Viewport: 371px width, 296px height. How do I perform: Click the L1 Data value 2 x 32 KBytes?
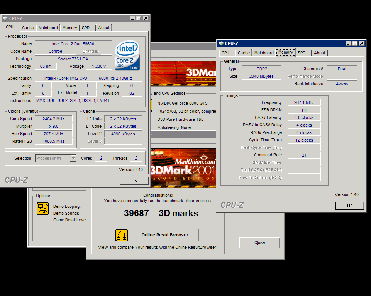click(x=123, y=119)
